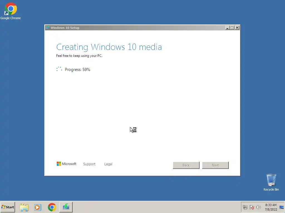Click the Show desktop icon in tray

[x=282, y=207]
